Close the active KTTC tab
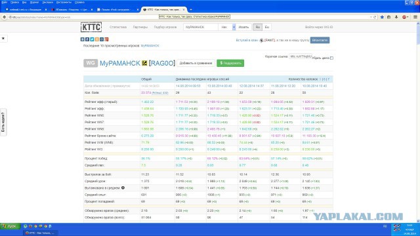The image size is (420, 236). click(184, 9)
